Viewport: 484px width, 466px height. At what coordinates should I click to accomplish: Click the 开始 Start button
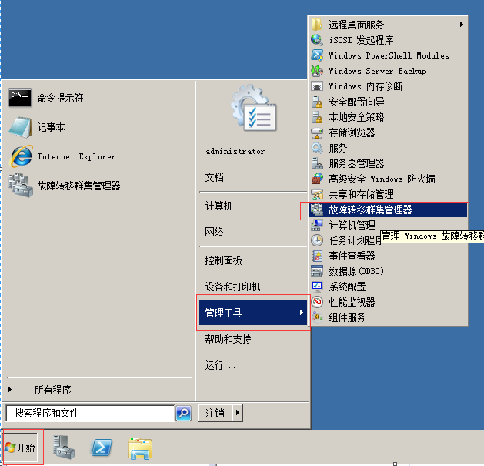(21, 448)
